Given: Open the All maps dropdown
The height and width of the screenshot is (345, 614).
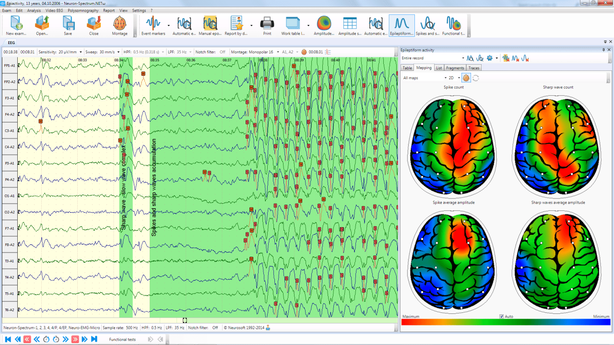Looking at the screenshot, I should click(445, 78).
